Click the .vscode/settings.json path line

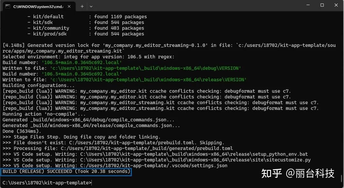tap(115, 166)
